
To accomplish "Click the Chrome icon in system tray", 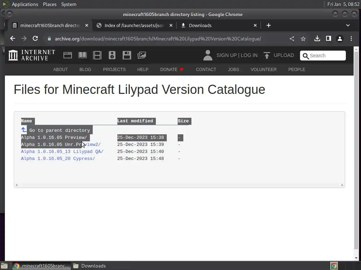I will click(334, 266).
